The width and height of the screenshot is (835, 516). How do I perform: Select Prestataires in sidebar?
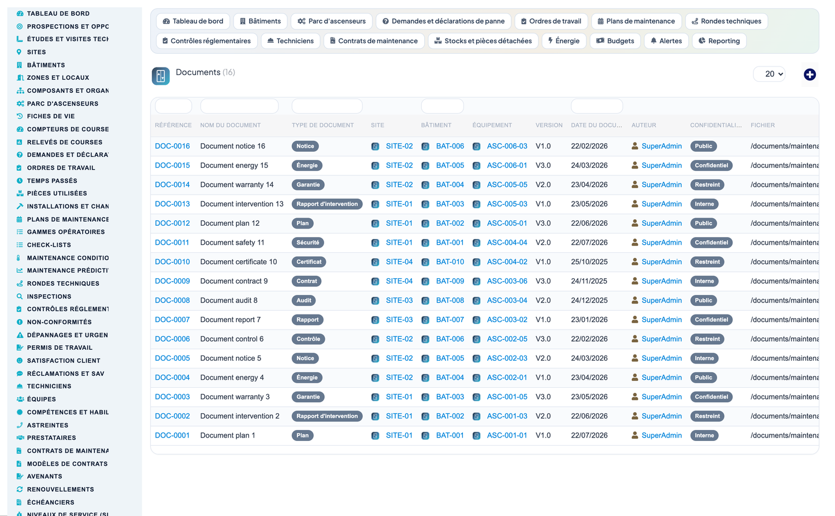point(51,438)
